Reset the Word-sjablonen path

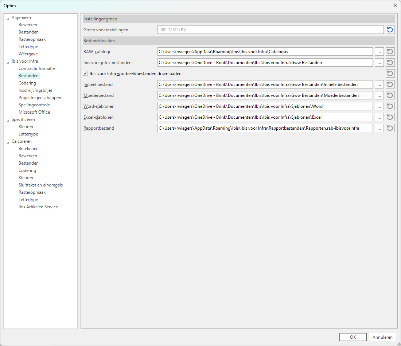[390, 106]
